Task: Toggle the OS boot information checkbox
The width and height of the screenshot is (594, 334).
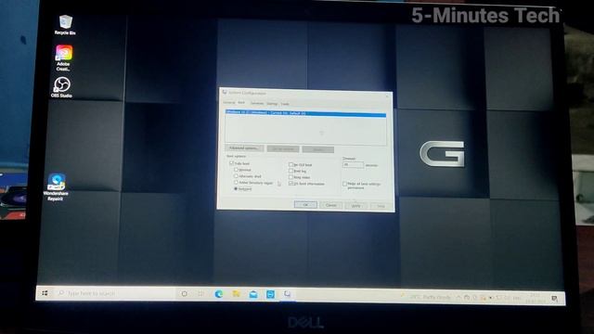Action: point(291,184)
